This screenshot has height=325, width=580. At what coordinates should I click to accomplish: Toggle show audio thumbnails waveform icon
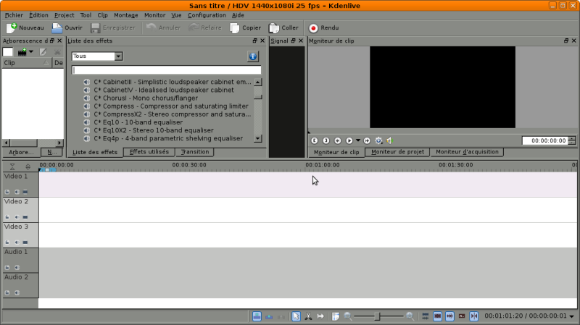point(449,316)
